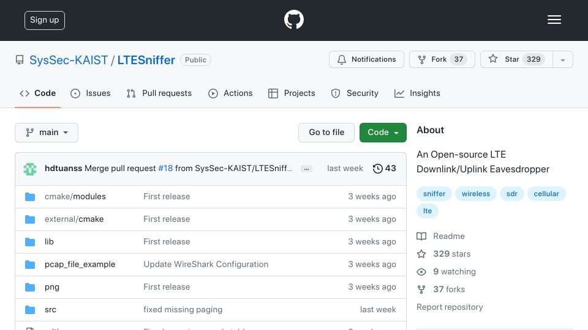588x330 pixels.
Task: Open the cmake/modules folder
Action: click(75, 196)
